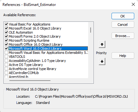Check the AEControllerCOMLib reference box
138x112 pixels.
7,73
